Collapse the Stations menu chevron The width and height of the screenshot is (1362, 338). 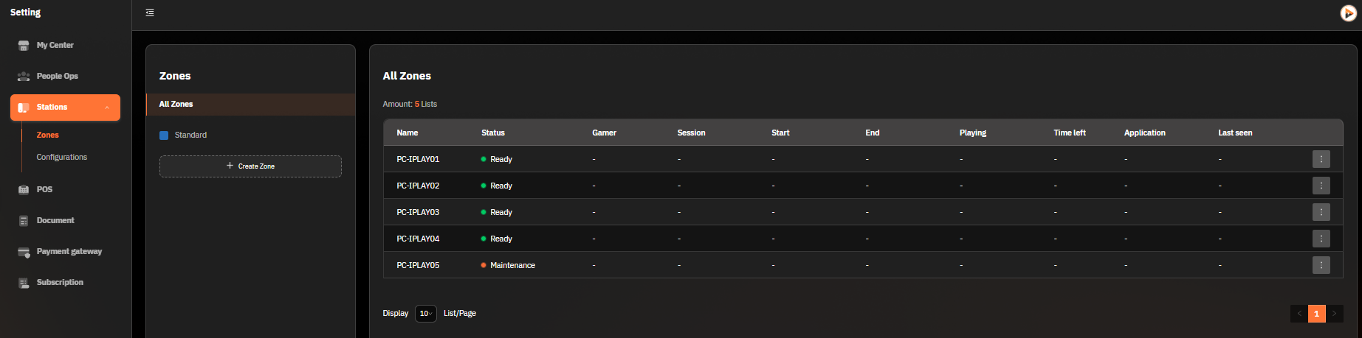click(107, 108)
